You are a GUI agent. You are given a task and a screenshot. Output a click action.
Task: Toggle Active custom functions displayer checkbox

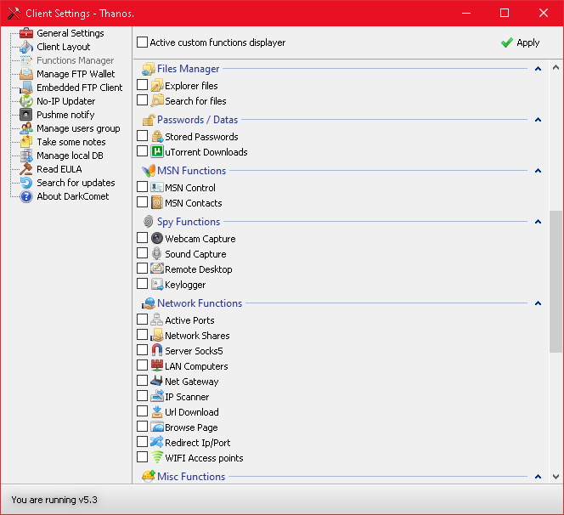point(143,42)
